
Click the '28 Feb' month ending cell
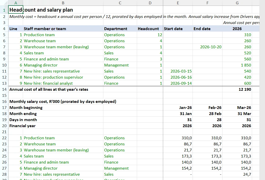(x=207, y=114)
